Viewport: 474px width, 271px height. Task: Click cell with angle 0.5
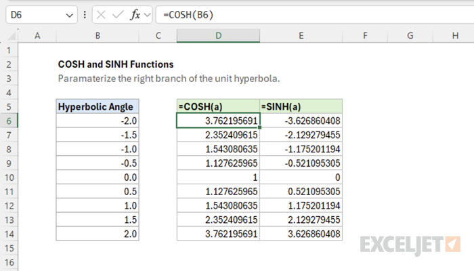(98, 192)
